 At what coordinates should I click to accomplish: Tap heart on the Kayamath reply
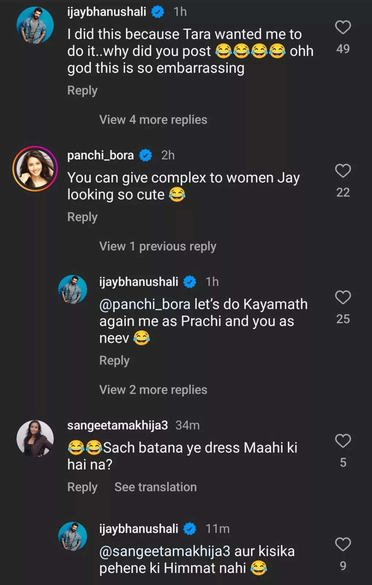(343, 297)
